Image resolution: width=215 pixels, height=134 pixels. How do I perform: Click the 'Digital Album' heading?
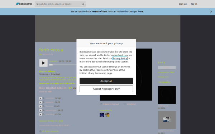tap(47, 71)
